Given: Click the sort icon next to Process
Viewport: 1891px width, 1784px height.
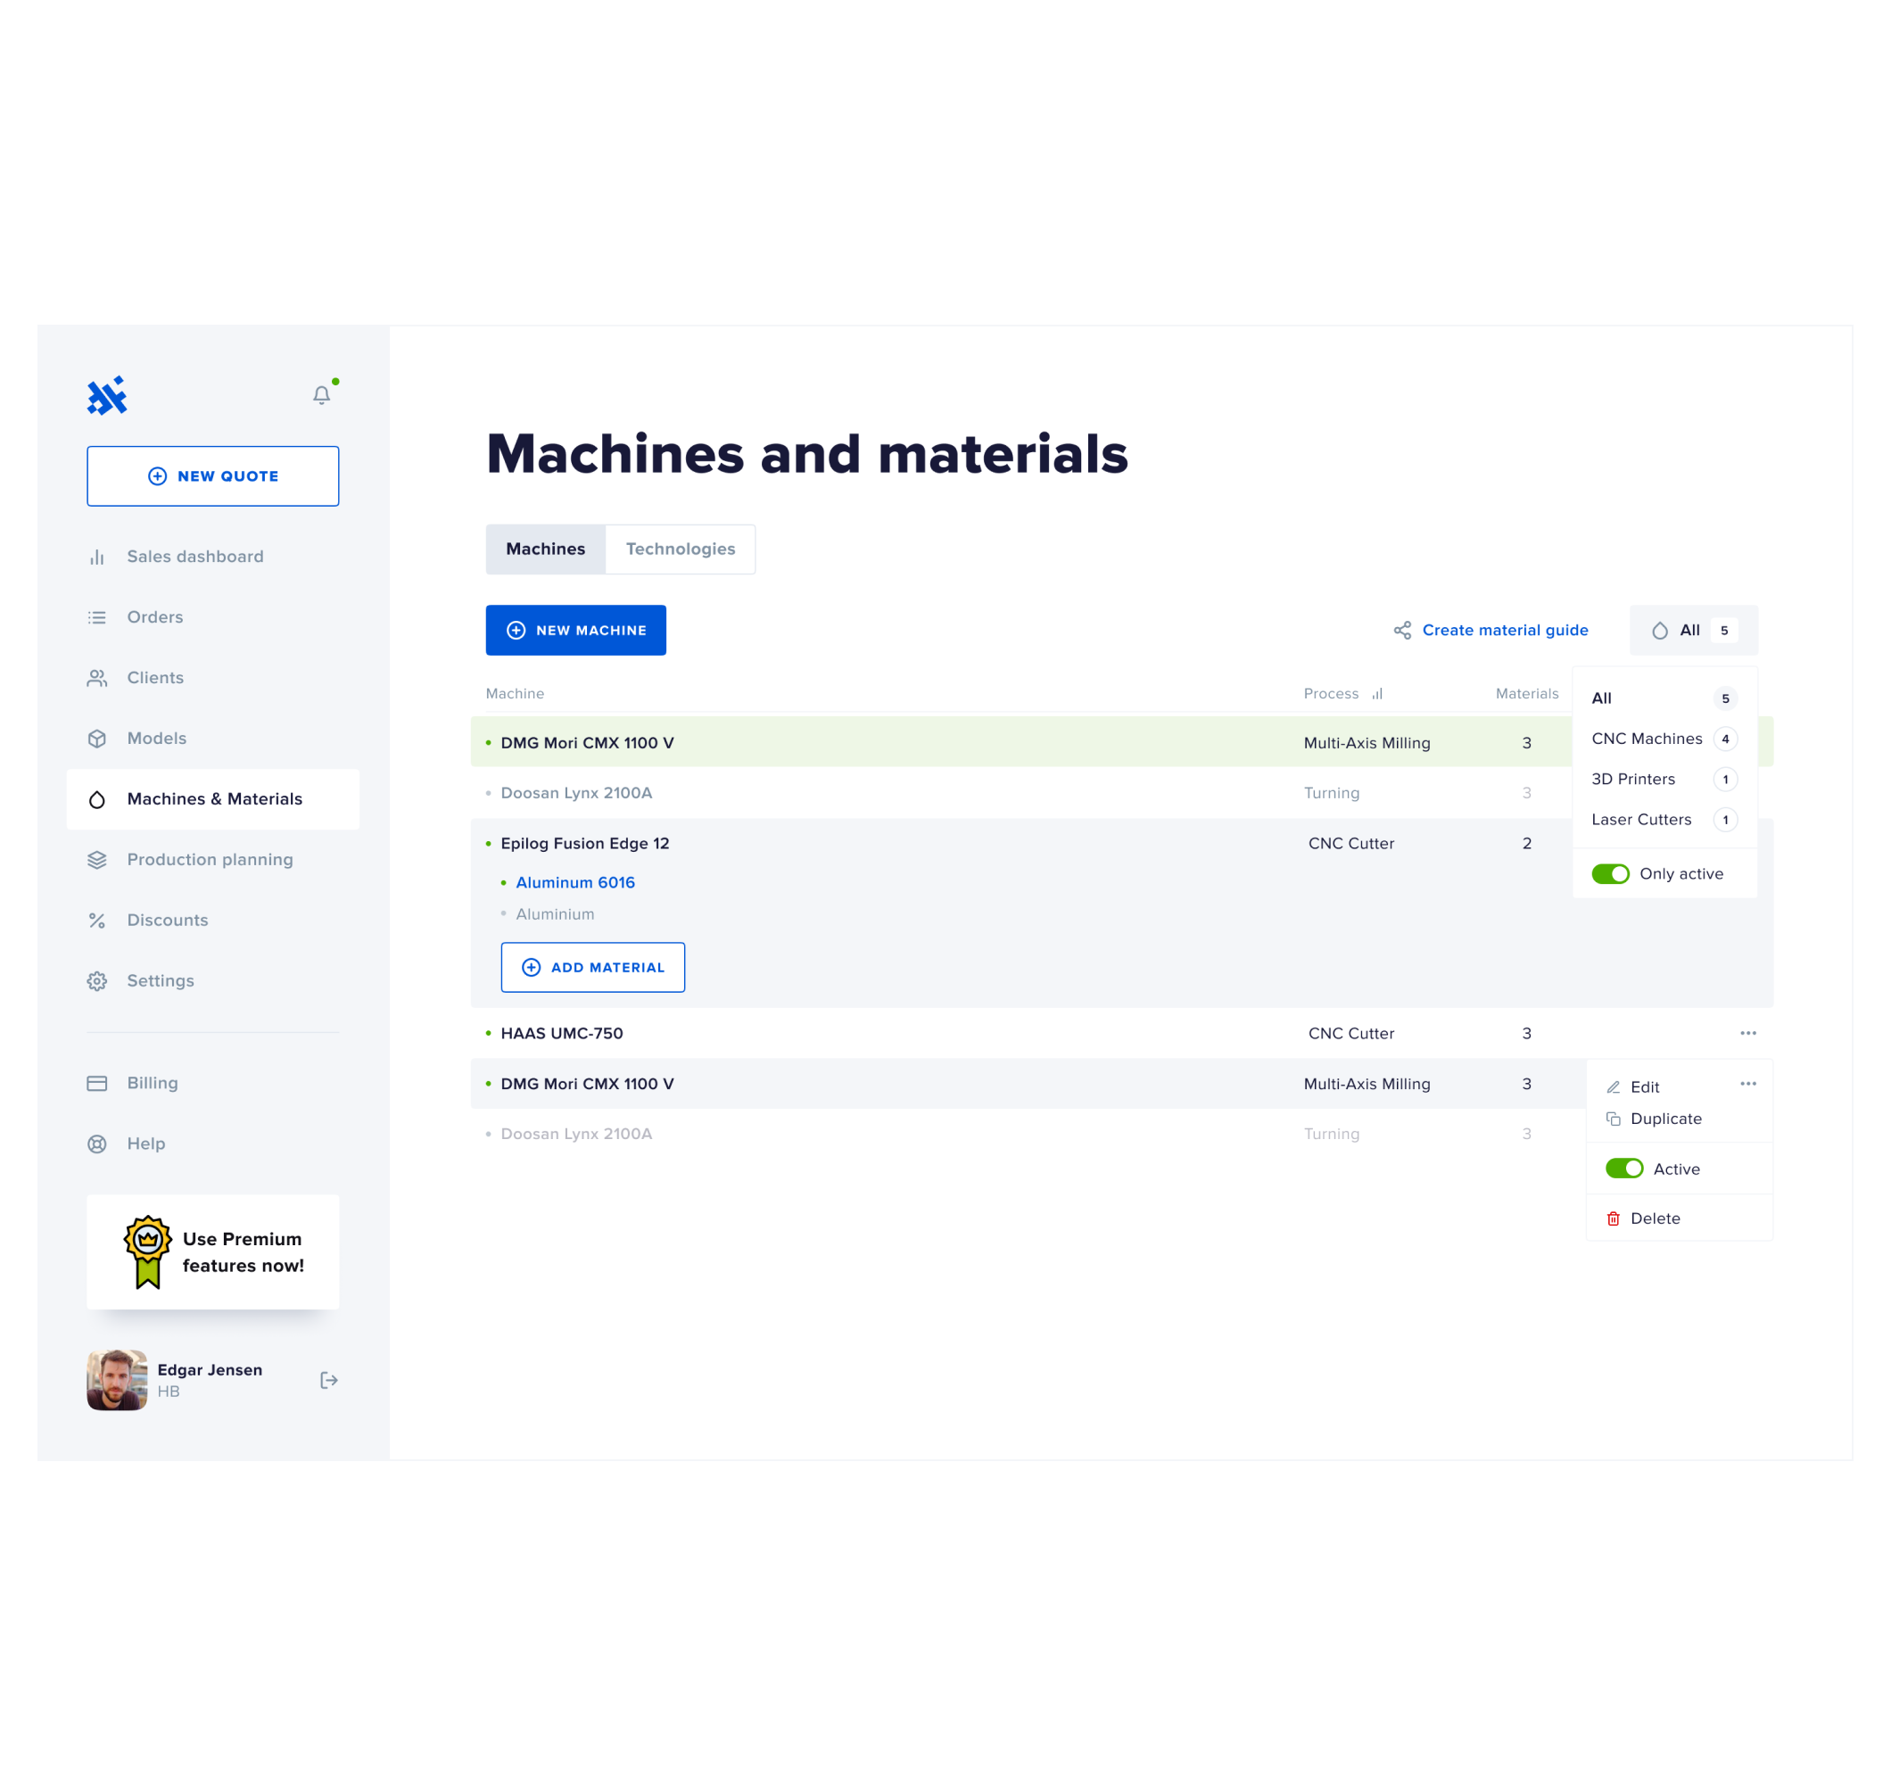Looking at the screenshot, I should 1377,694.
